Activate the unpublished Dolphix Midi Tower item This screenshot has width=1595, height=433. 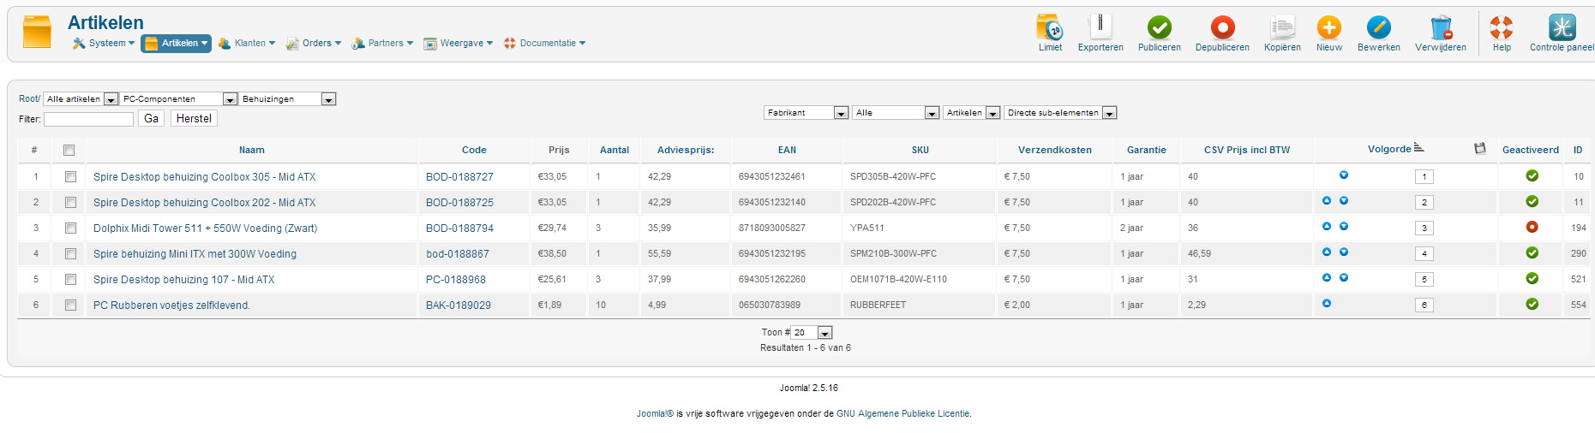[x=1532, y=228]
